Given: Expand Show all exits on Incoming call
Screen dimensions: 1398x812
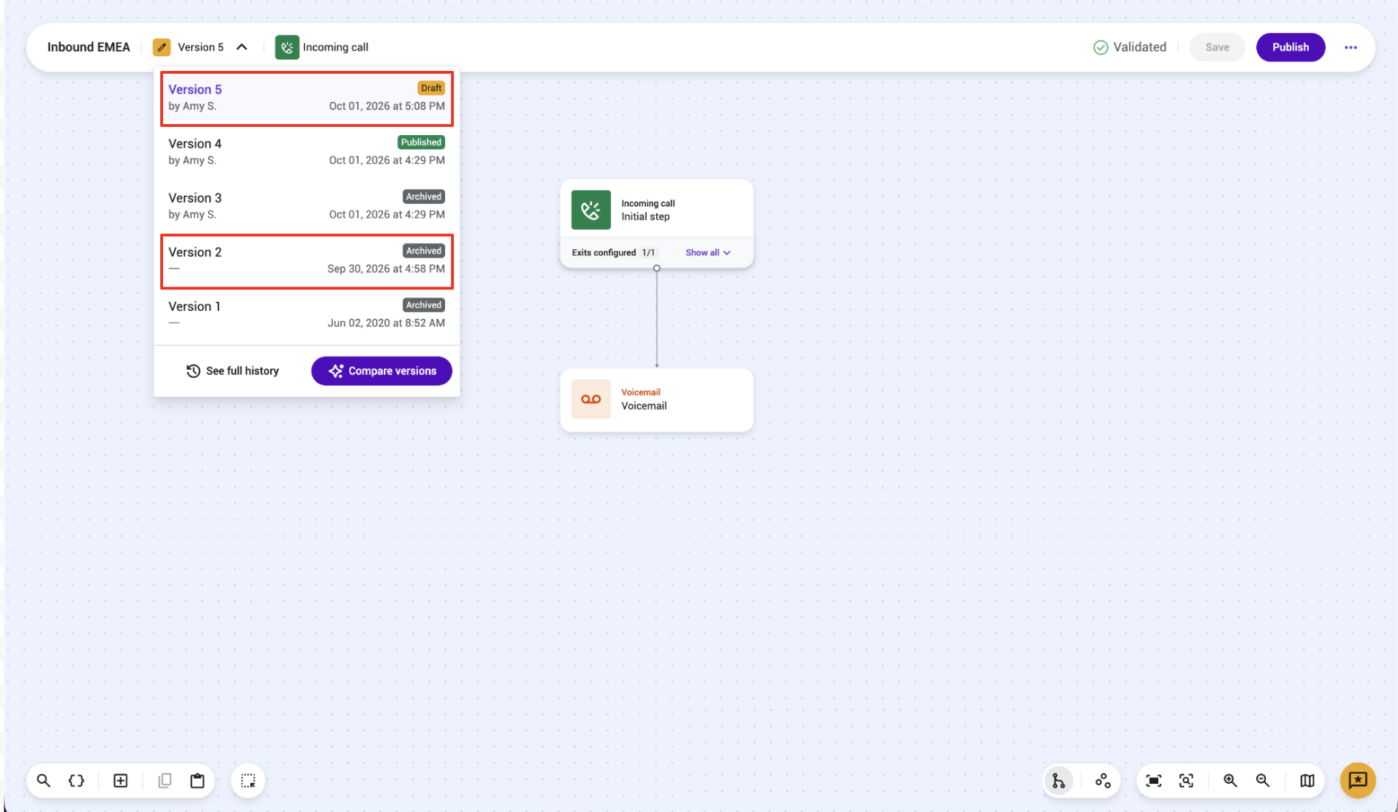Looking at the screenshot, I should coord(708,252).
